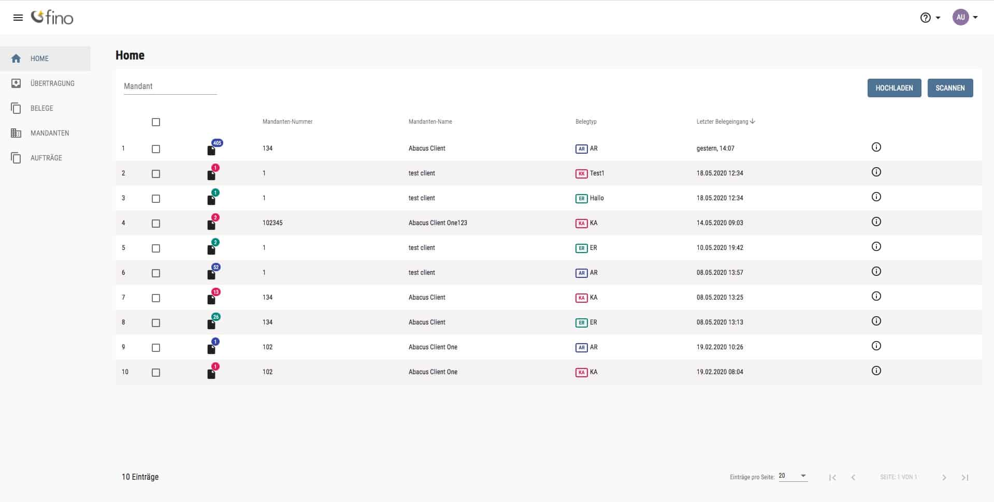Open Aufträge in sidebar
This screenshot has width=994, height=502.
click(x=45, y=158)
